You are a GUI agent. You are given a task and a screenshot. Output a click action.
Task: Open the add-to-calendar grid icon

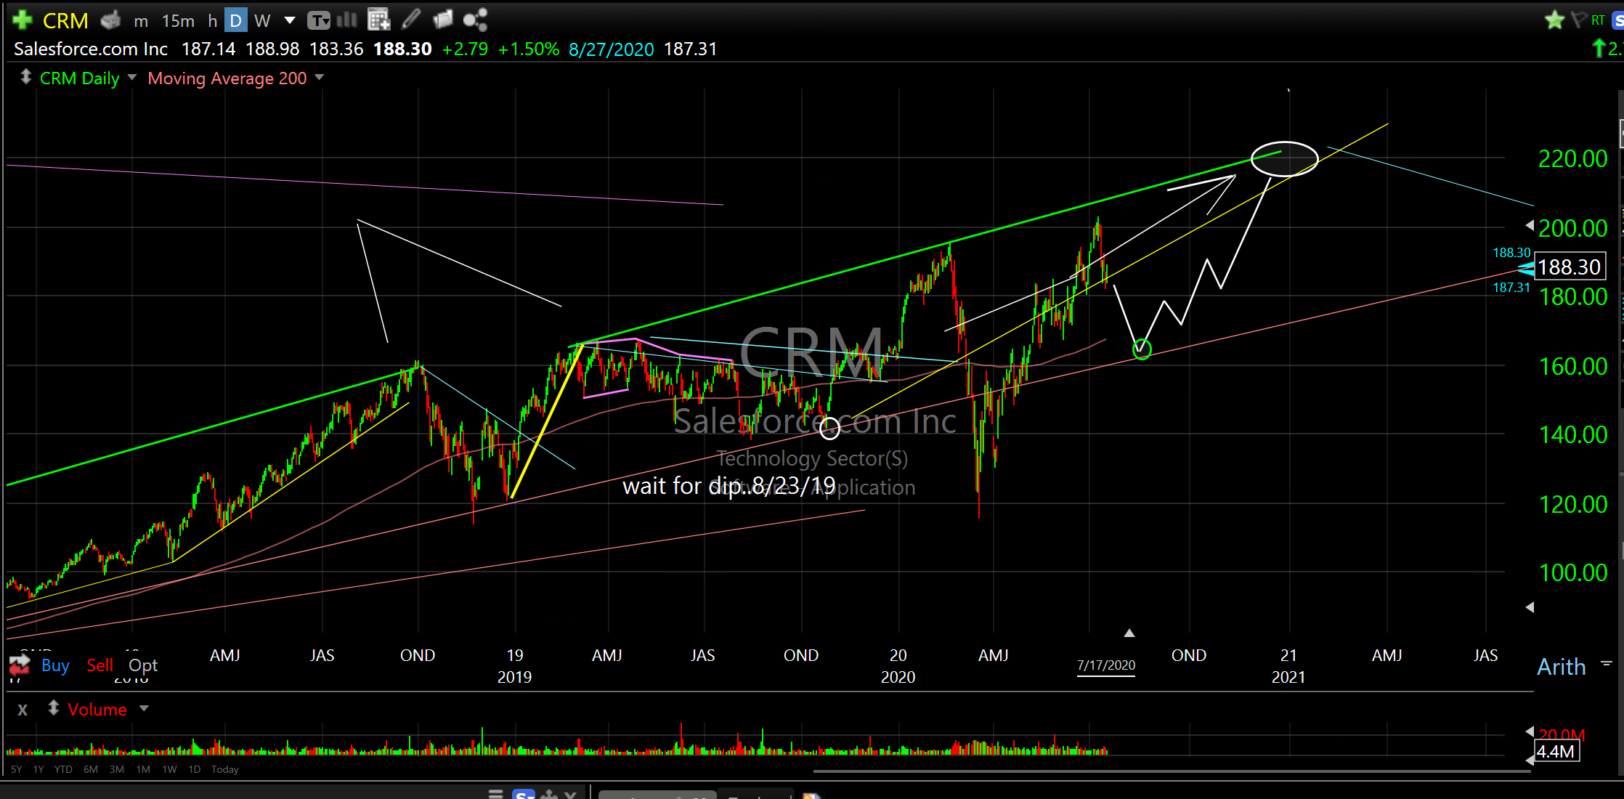[378, 20]
